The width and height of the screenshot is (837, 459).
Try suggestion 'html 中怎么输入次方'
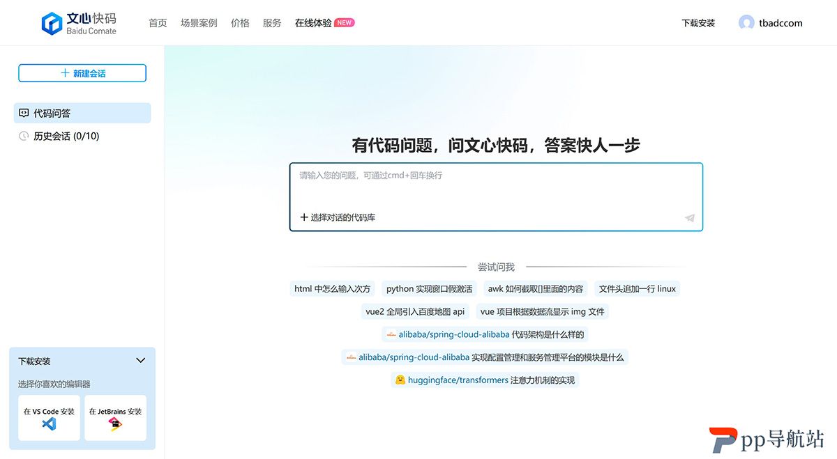coord(333,288)
